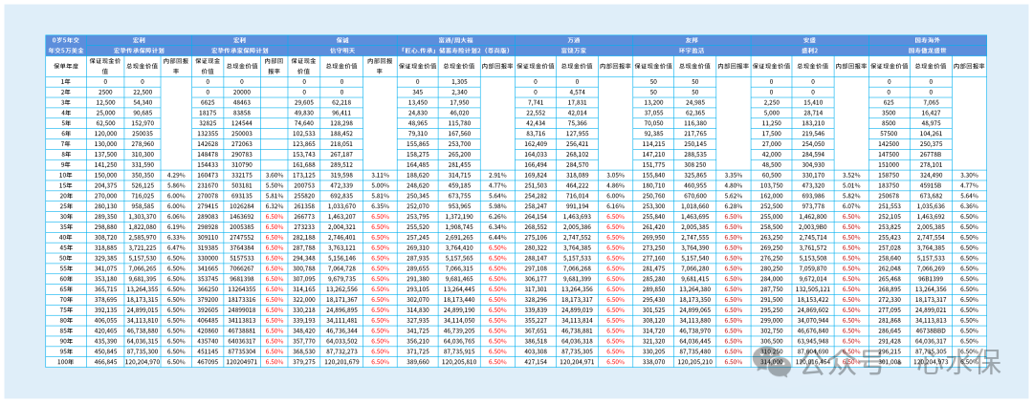Select the return rate '3.60%'

pos(274,176)
